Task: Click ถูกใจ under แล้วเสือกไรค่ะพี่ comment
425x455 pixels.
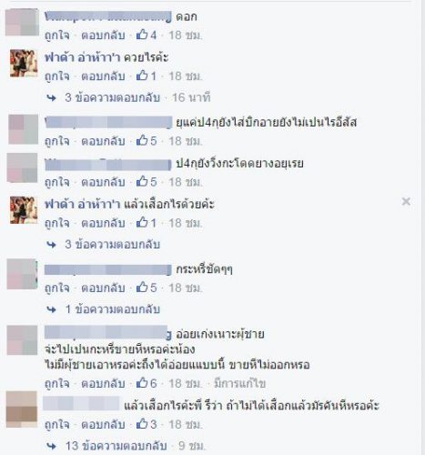Action: [x=56, y=424]
